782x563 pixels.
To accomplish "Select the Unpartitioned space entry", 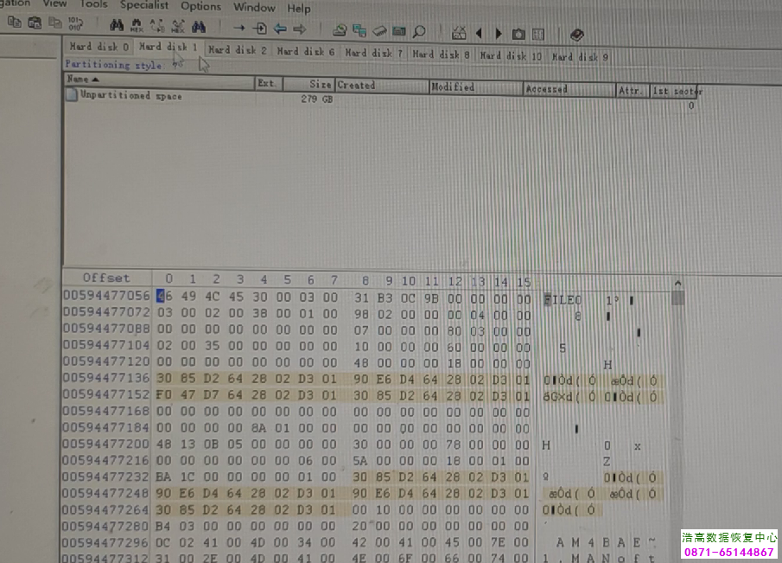I will point(130,96).
